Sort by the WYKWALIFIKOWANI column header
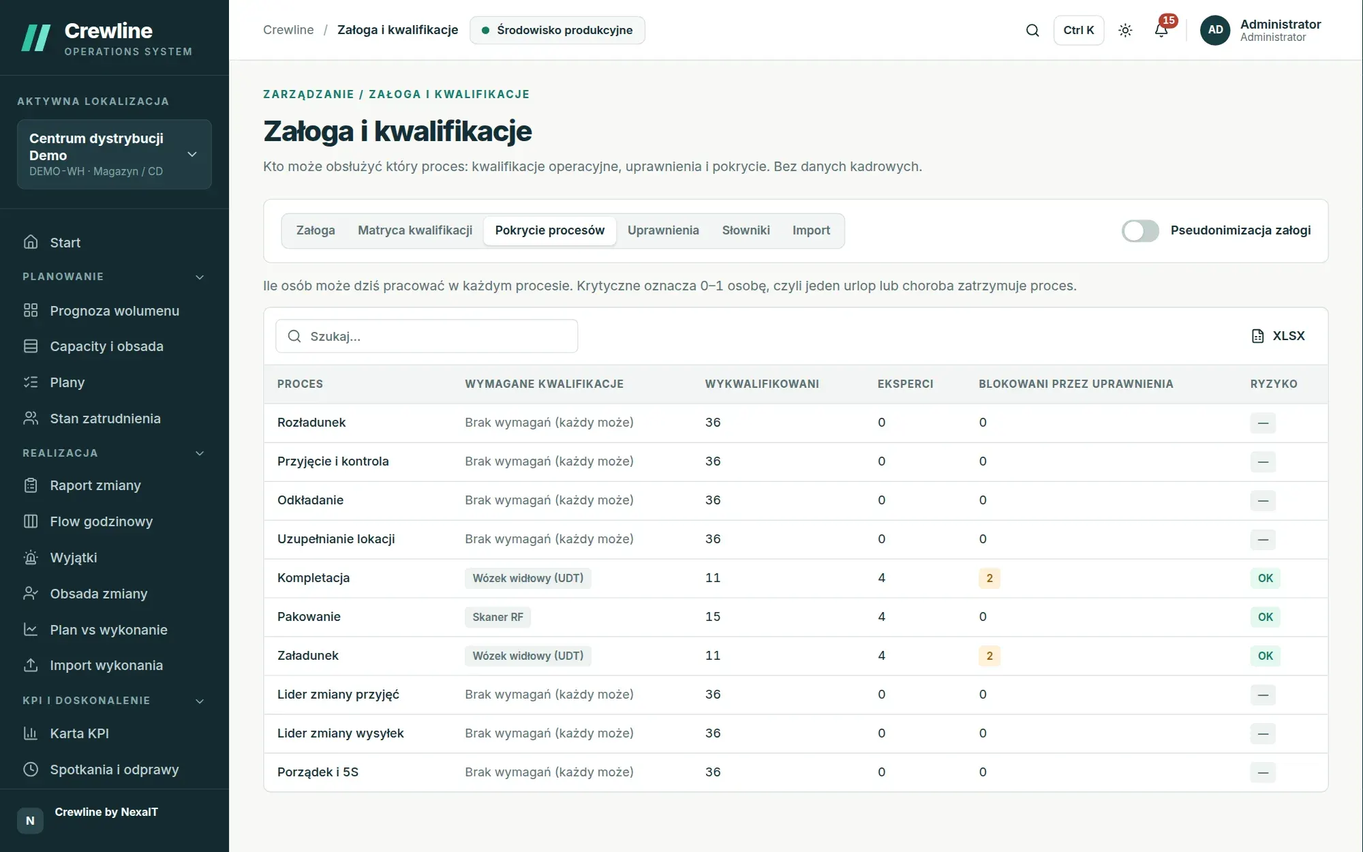1363x852 pixels. (x=762, y=384)
